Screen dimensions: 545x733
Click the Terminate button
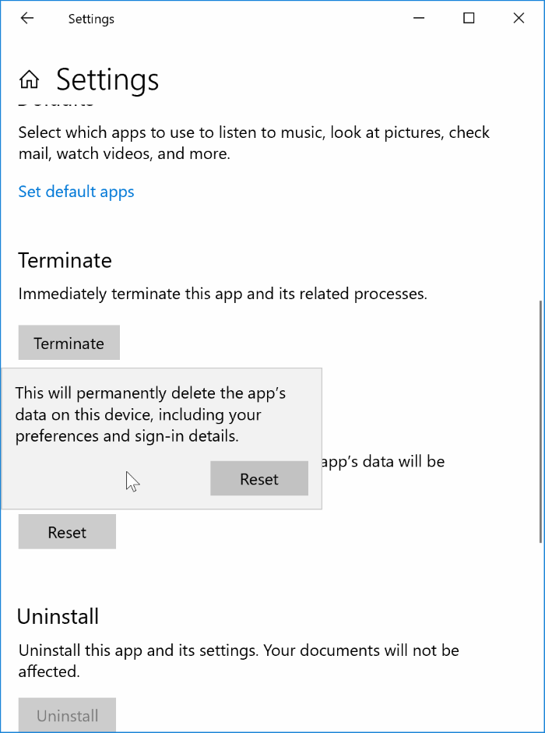[69, 343]
